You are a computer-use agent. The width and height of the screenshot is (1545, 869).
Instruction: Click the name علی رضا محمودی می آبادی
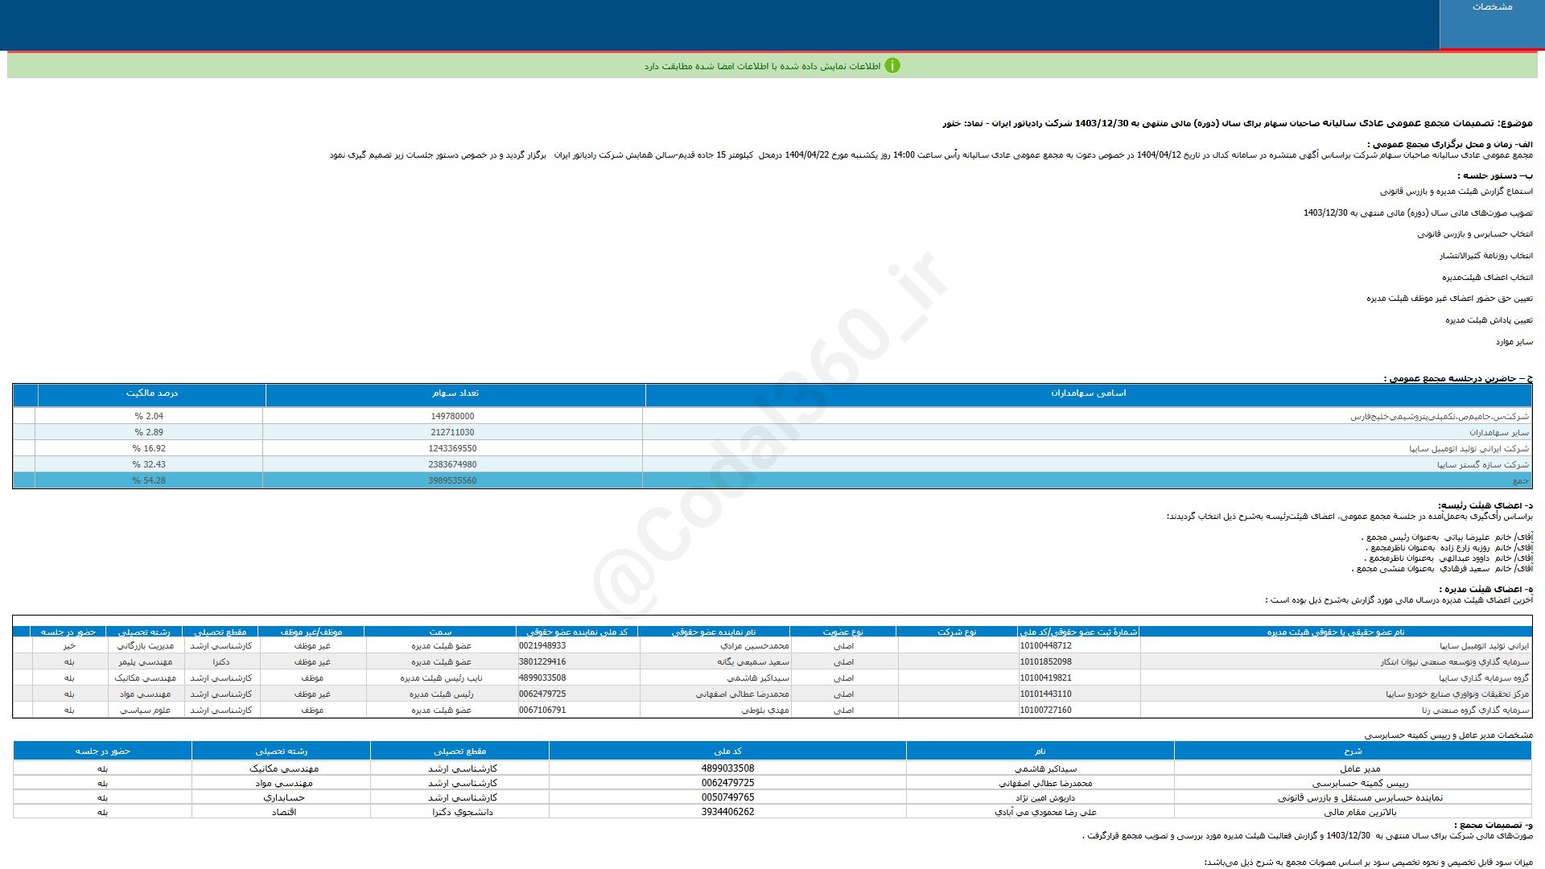[x=1045, y=813]
